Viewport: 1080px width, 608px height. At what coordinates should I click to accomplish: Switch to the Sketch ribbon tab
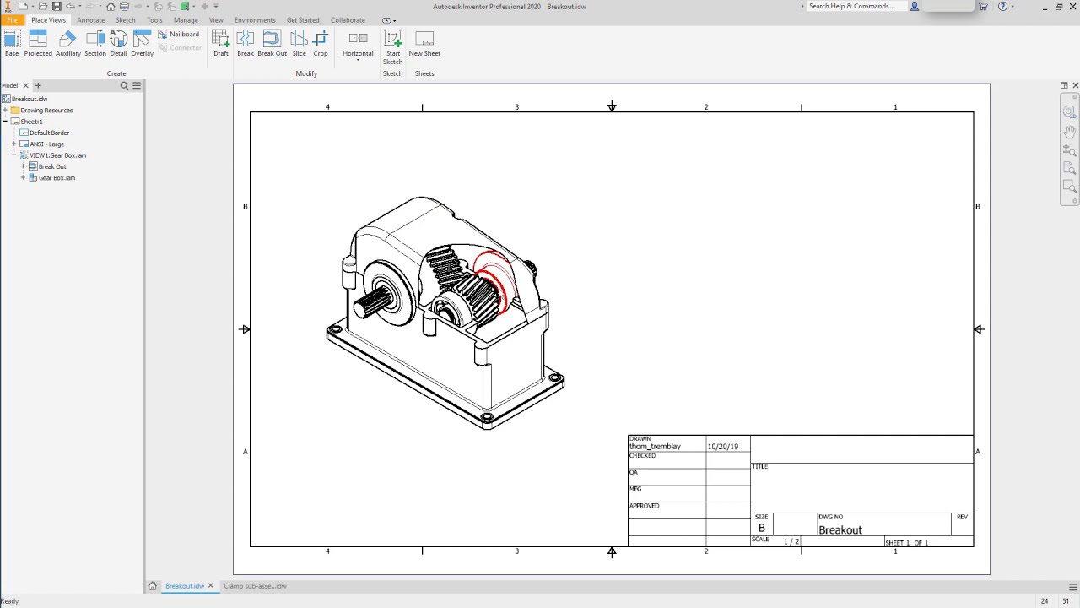pyautogui.click(x=125, y=20)
